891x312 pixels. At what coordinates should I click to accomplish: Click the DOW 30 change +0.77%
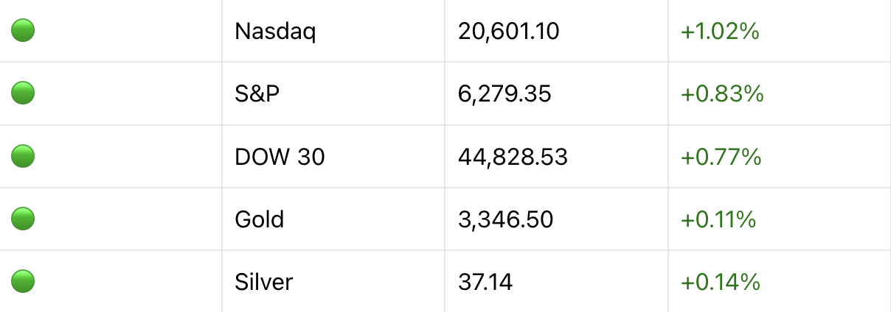[721, 157]
